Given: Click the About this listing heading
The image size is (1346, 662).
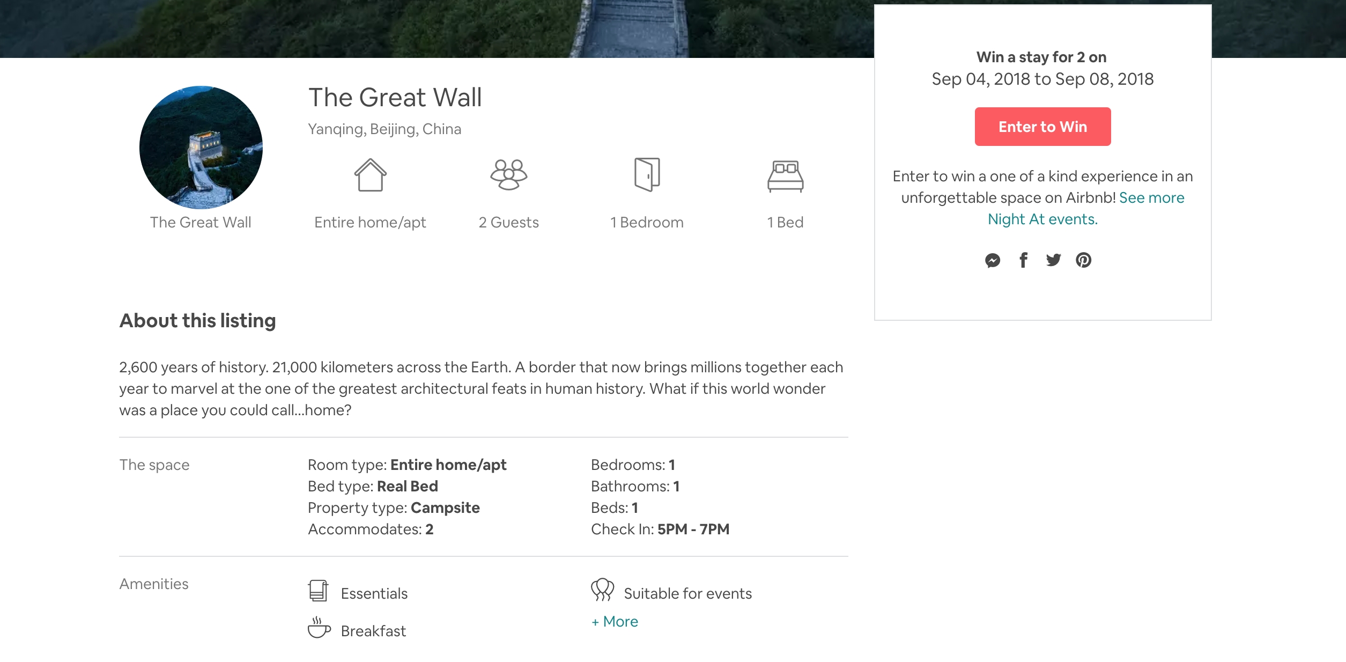Looking at the screenshot, I should pos(197,321).
